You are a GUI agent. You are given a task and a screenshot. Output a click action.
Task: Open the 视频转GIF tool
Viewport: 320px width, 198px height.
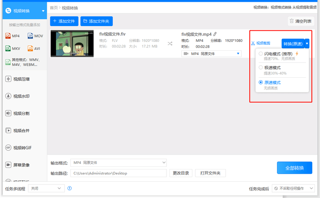coord(19,148)
